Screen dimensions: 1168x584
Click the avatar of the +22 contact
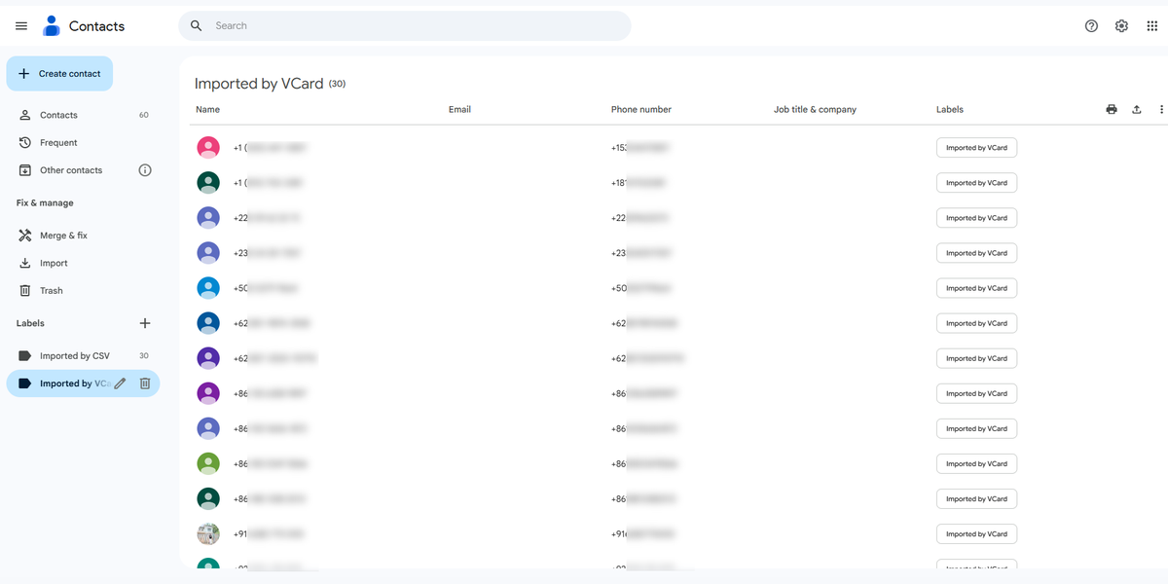[x=208, y=218]
